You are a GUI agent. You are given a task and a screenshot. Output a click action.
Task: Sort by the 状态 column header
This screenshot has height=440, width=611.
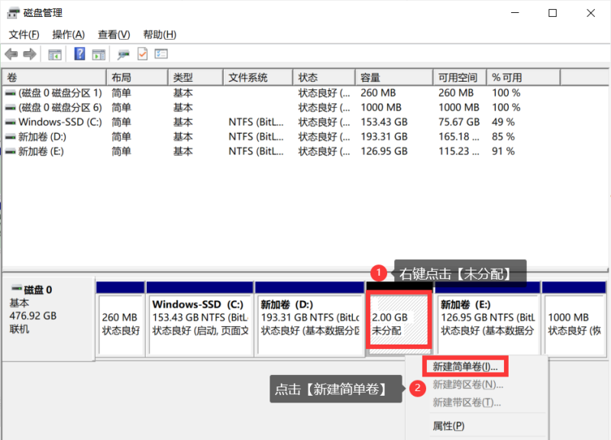pyautogui.click(x=324, y=78)
